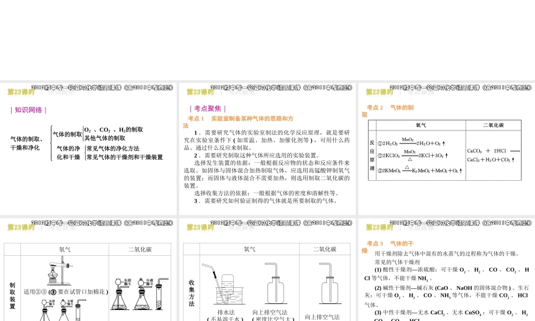The width and height of the screenshot is (535, 321).
Task: Click the CaCO₃ + 2HCl equation
Action: point(493,155)
